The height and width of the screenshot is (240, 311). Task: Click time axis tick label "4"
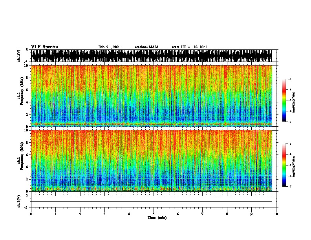tap(129, 214)
